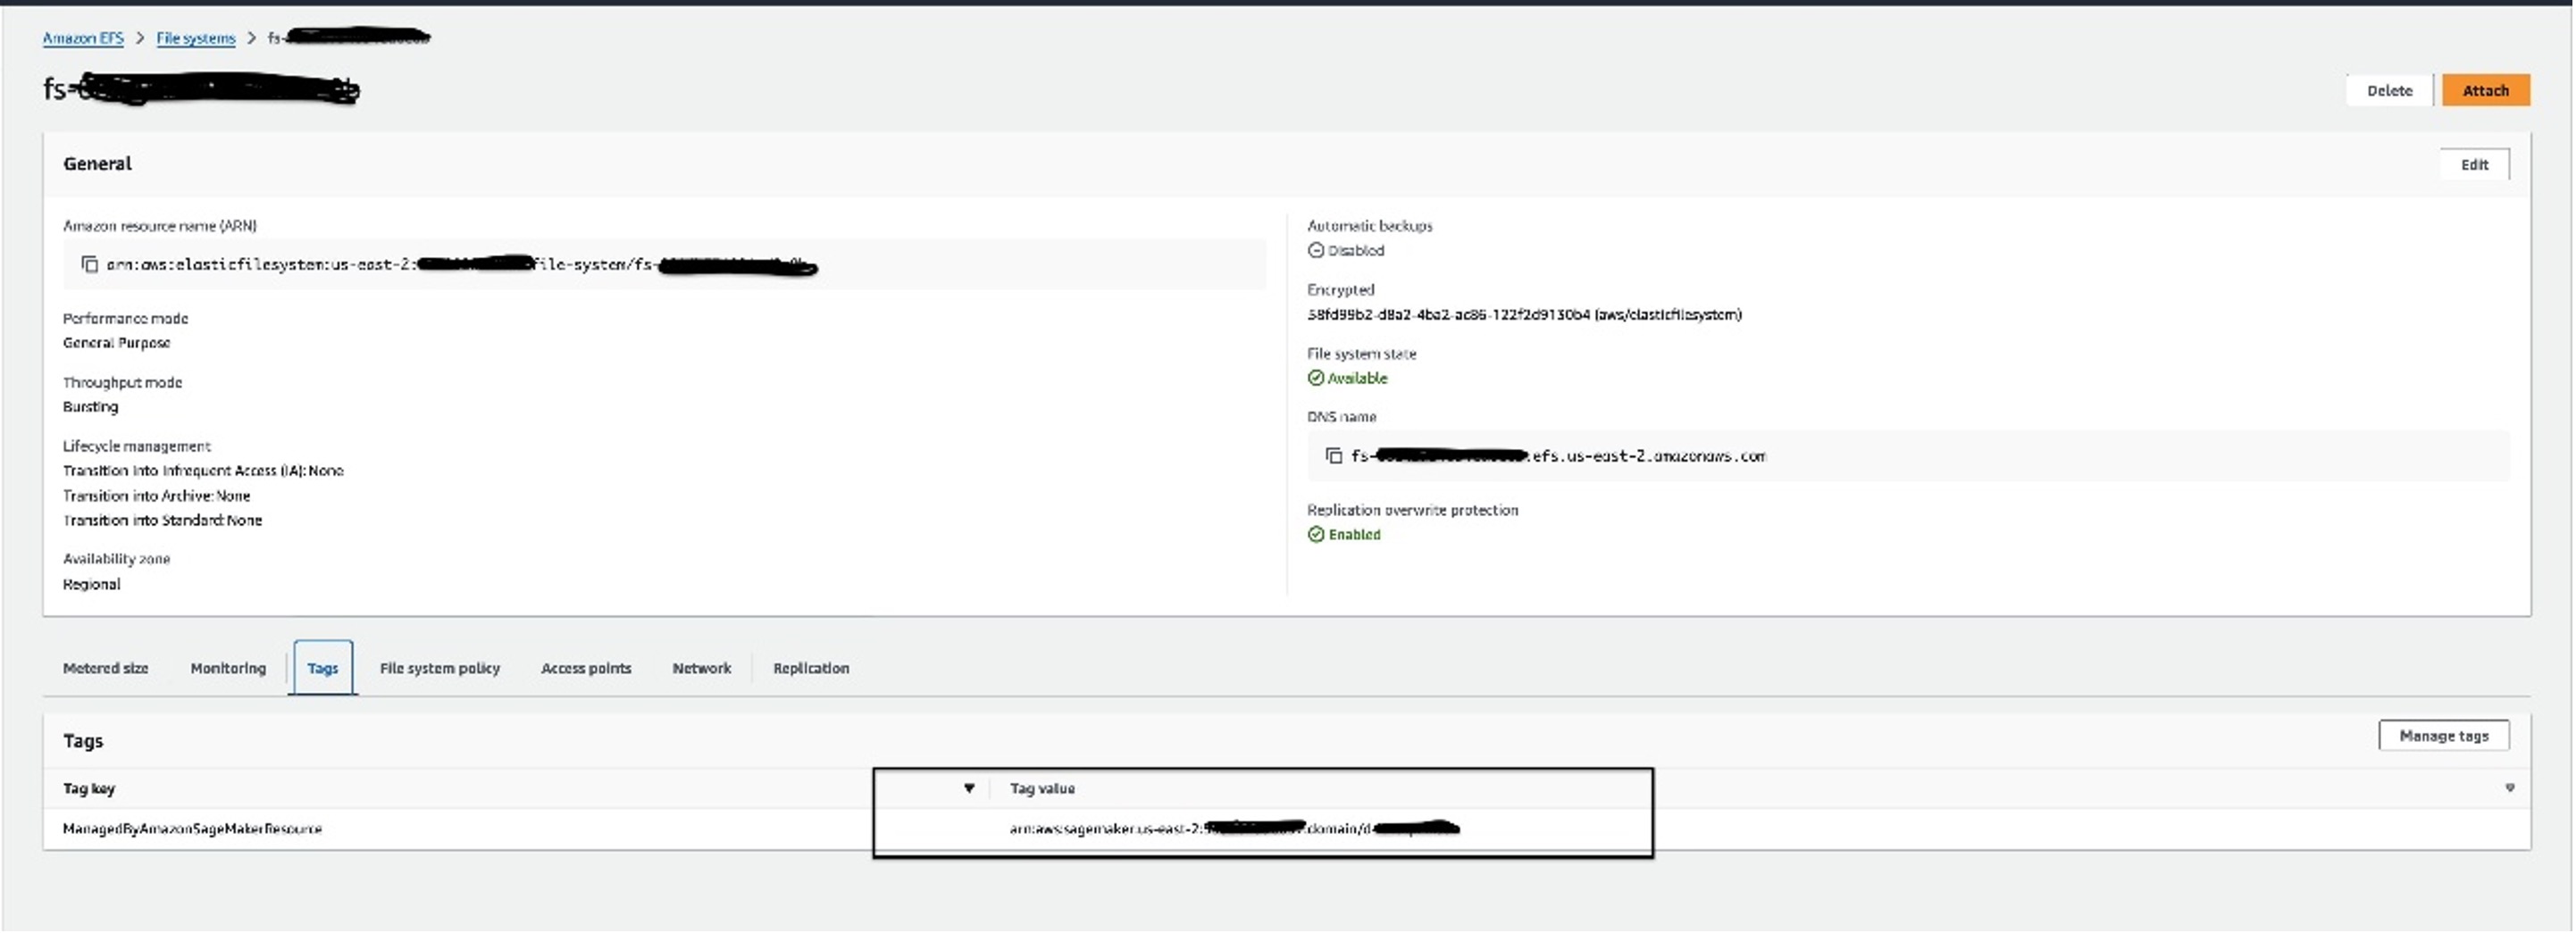Open the Network tab
This screenshot has width=2576, height=933.
coord(701,668)
